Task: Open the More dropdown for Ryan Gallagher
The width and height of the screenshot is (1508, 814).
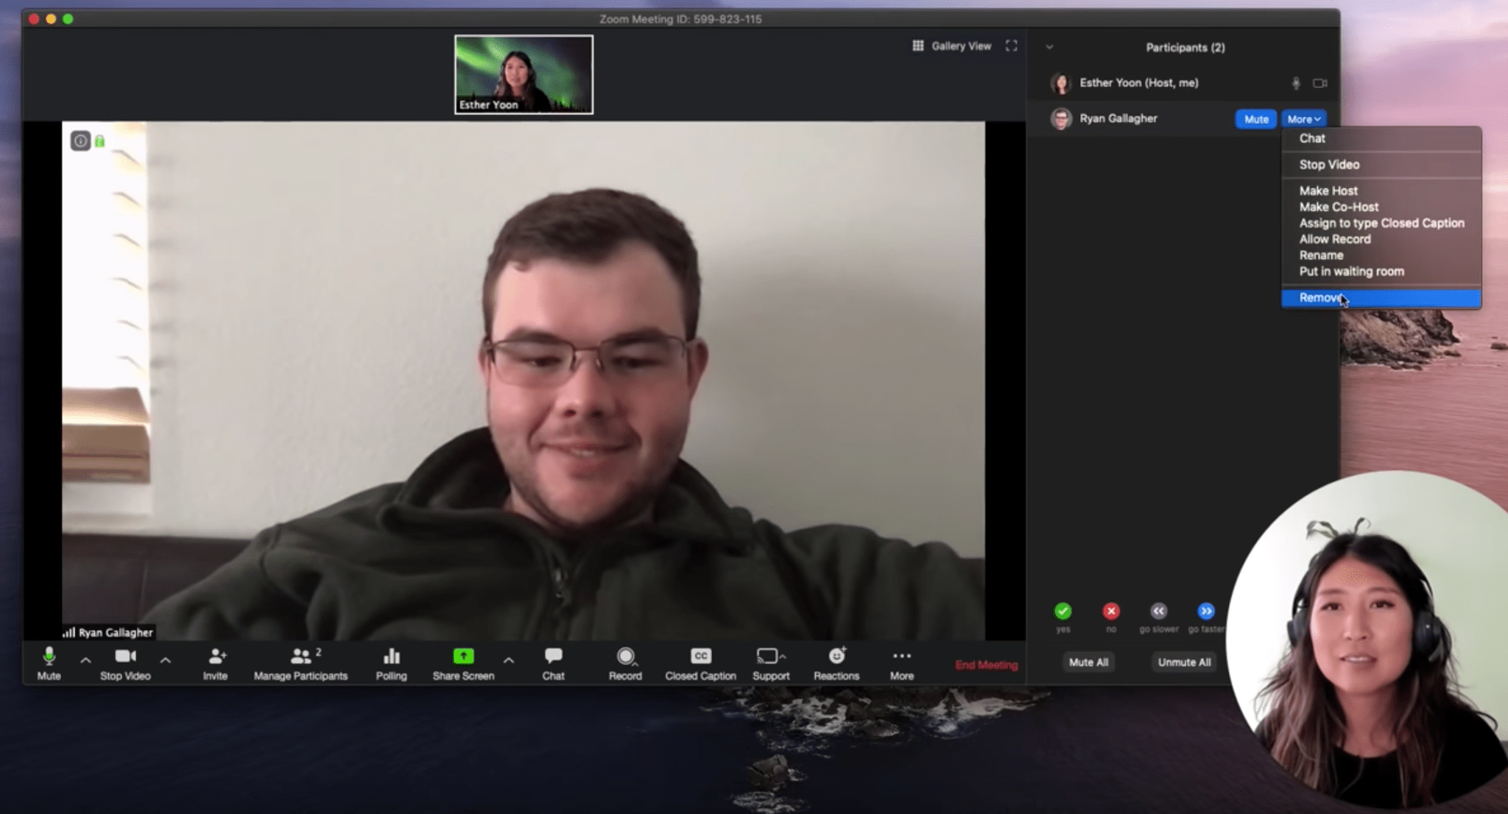Action: coord(1303,118)
